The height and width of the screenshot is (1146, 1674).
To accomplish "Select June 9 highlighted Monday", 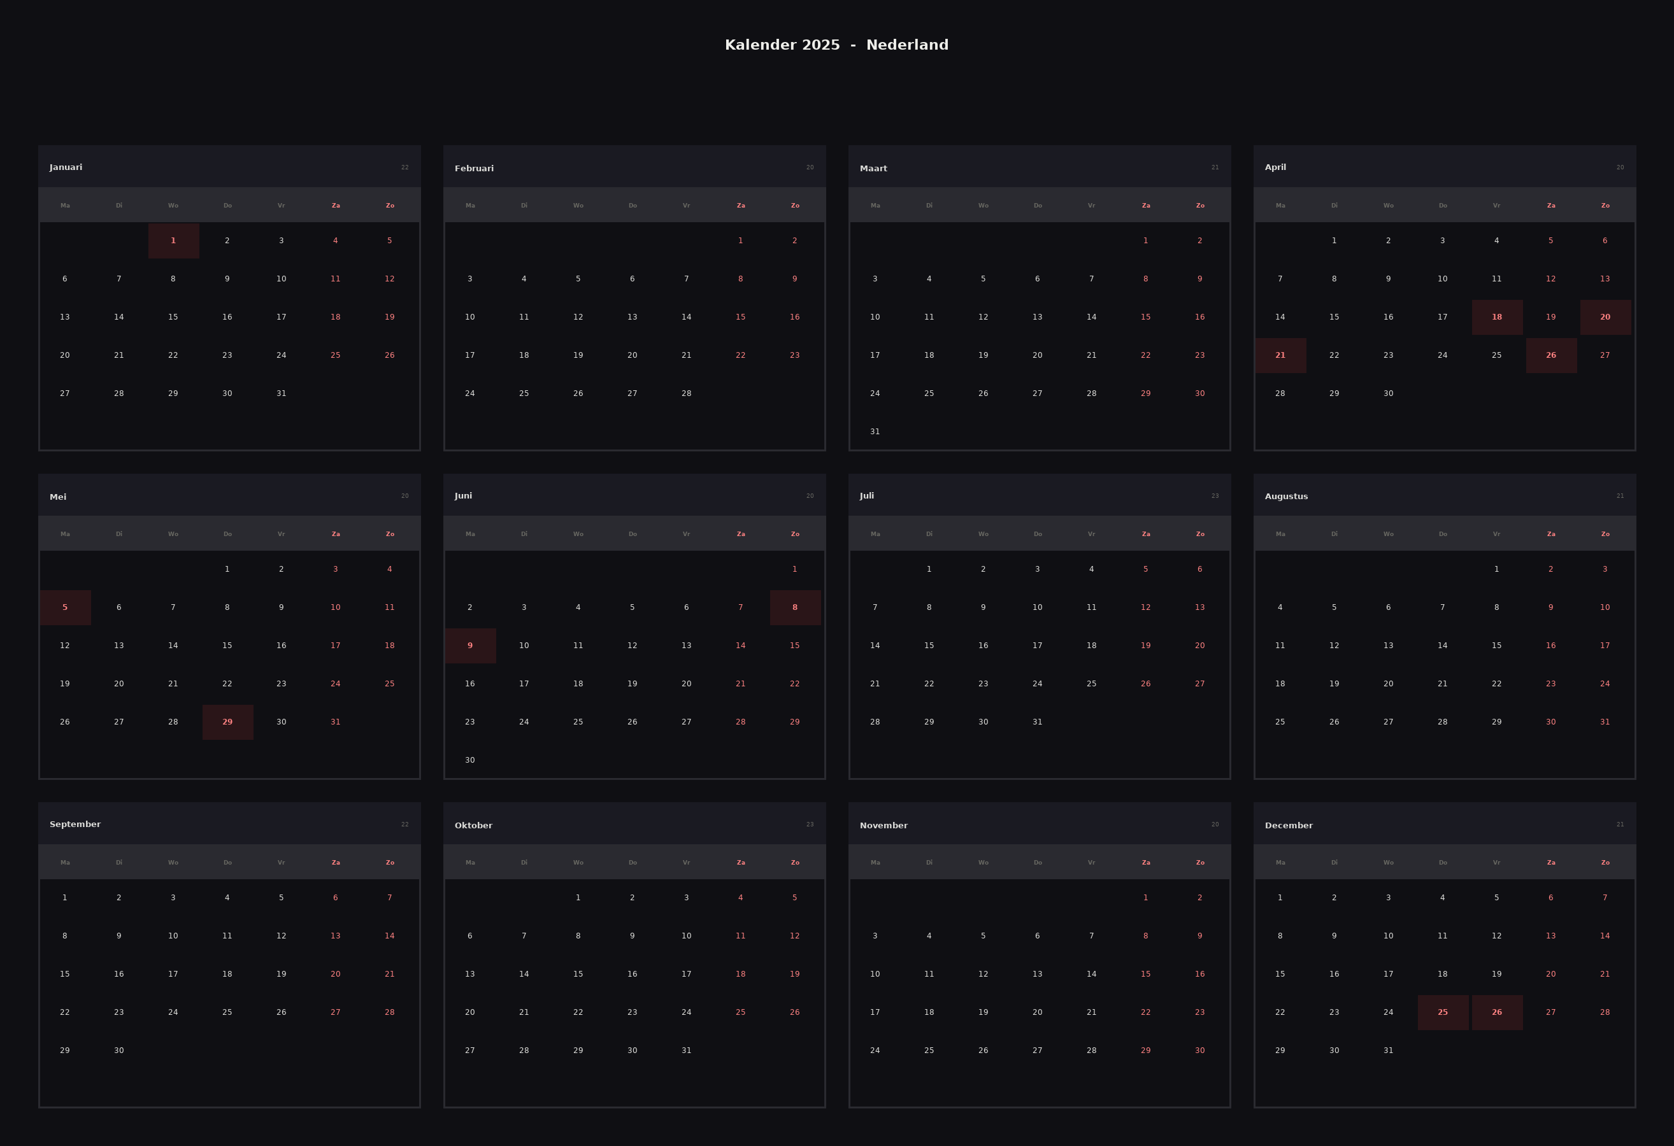I will [x=470, y=646].
